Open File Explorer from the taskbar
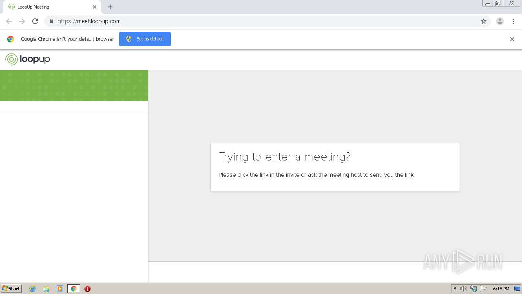The height and width of the screenshot is (294, 522). 46,289
